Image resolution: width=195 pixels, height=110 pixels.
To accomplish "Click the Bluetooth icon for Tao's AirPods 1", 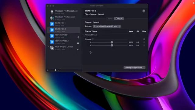I will [52, 36].
